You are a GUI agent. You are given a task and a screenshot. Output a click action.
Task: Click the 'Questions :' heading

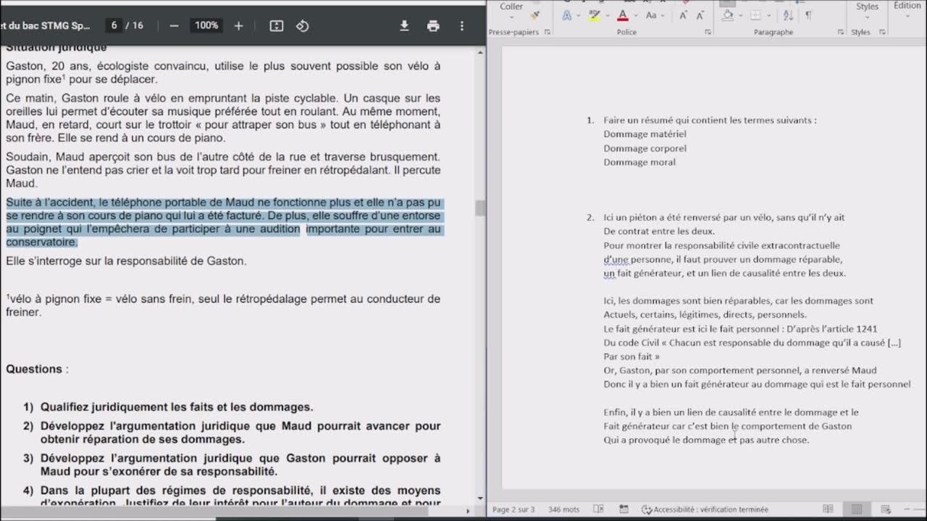38,369
